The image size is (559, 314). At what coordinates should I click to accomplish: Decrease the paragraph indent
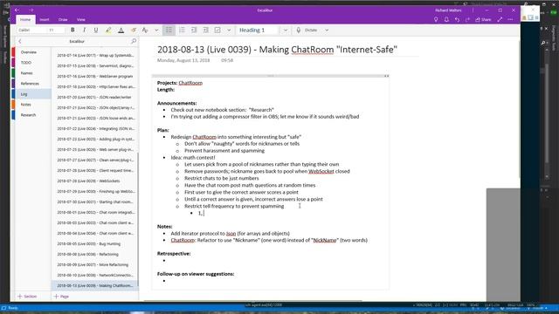point(194,30)
